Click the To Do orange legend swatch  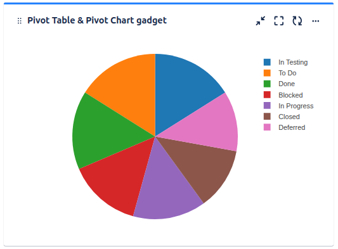(267, 73)
